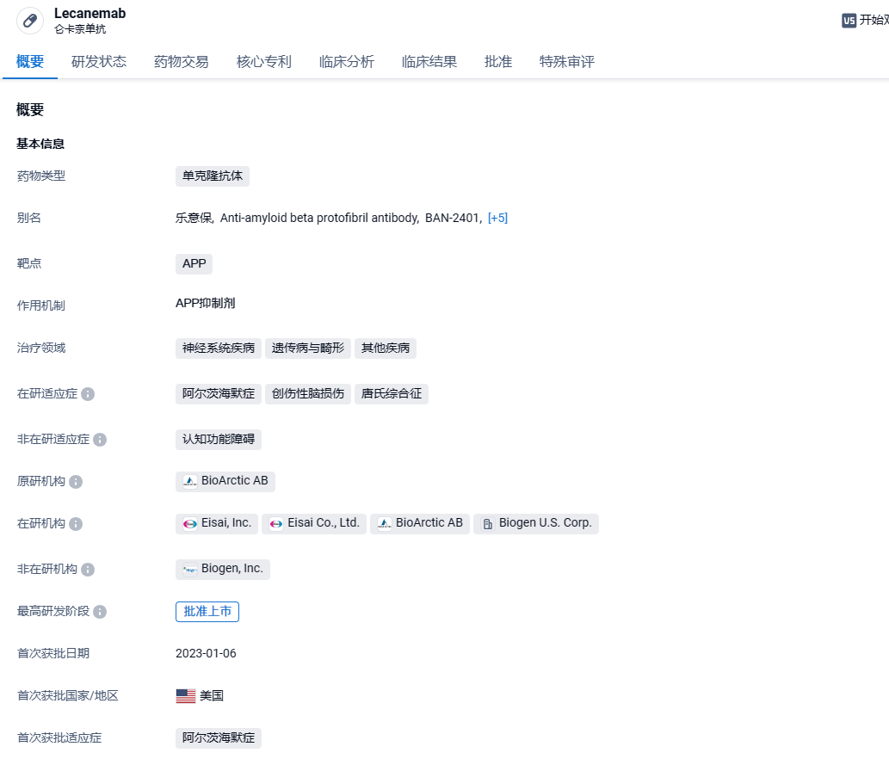Click the VS compare icon
The height and width of the screenshot is (765, 889).
tap(849, 21)
